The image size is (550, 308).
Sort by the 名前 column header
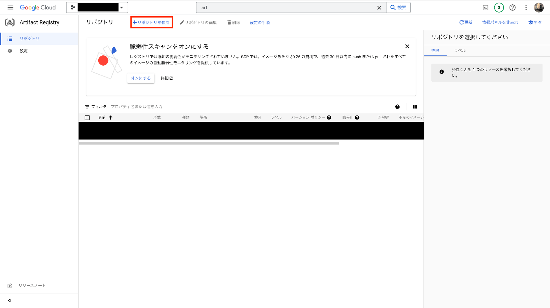(x=102, y=117)
